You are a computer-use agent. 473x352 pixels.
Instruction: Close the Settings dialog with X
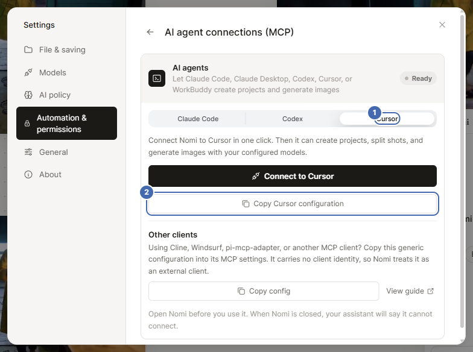coord(442,25)
